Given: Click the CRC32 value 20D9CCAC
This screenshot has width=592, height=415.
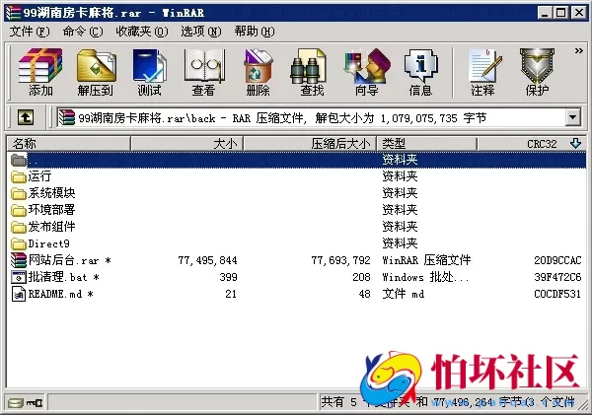Looking at the screenshot, I should click(557, 260).
